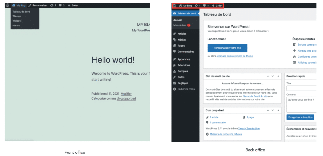323x156 pixels.
Task: Open the l'écran de Santé du site link
Action: point(255,96)
